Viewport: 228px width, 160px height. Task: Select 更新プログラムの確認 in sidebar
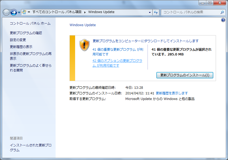26,33
